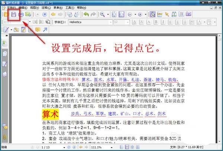
Task: Open the attachments panel paperclip in sidebar
Action: [5, 137]
